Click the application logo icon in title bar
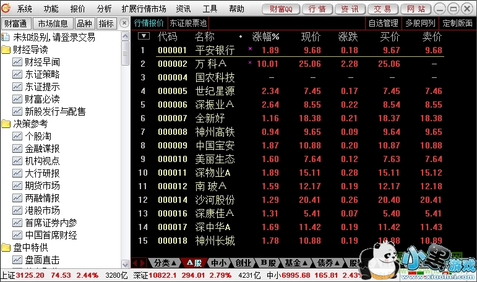The height and width of the screenshot is (282, 477). 6,8
